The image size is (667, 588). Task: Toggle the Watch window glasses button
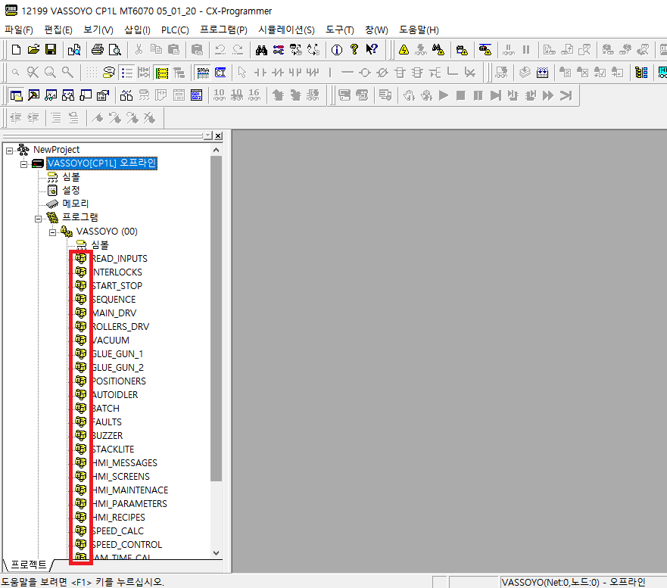pos(51,95)
